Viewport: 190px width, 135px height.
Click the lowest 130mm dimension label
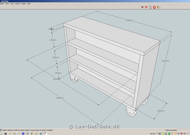[x=58, y=73]
